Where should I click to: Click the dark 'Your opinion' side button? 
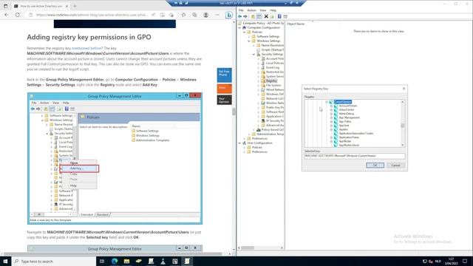pos(224,100)
